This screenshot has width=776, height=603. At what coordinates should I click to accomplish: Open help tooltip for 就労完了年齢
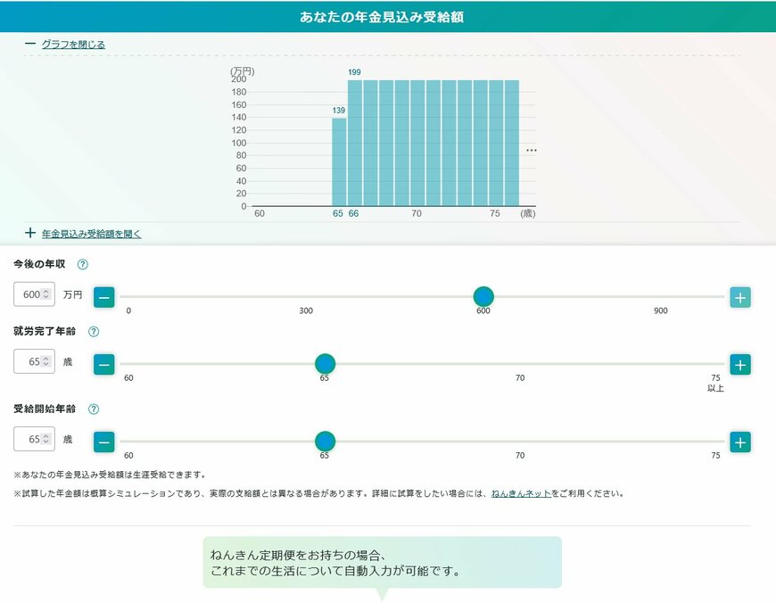(92, 332)
